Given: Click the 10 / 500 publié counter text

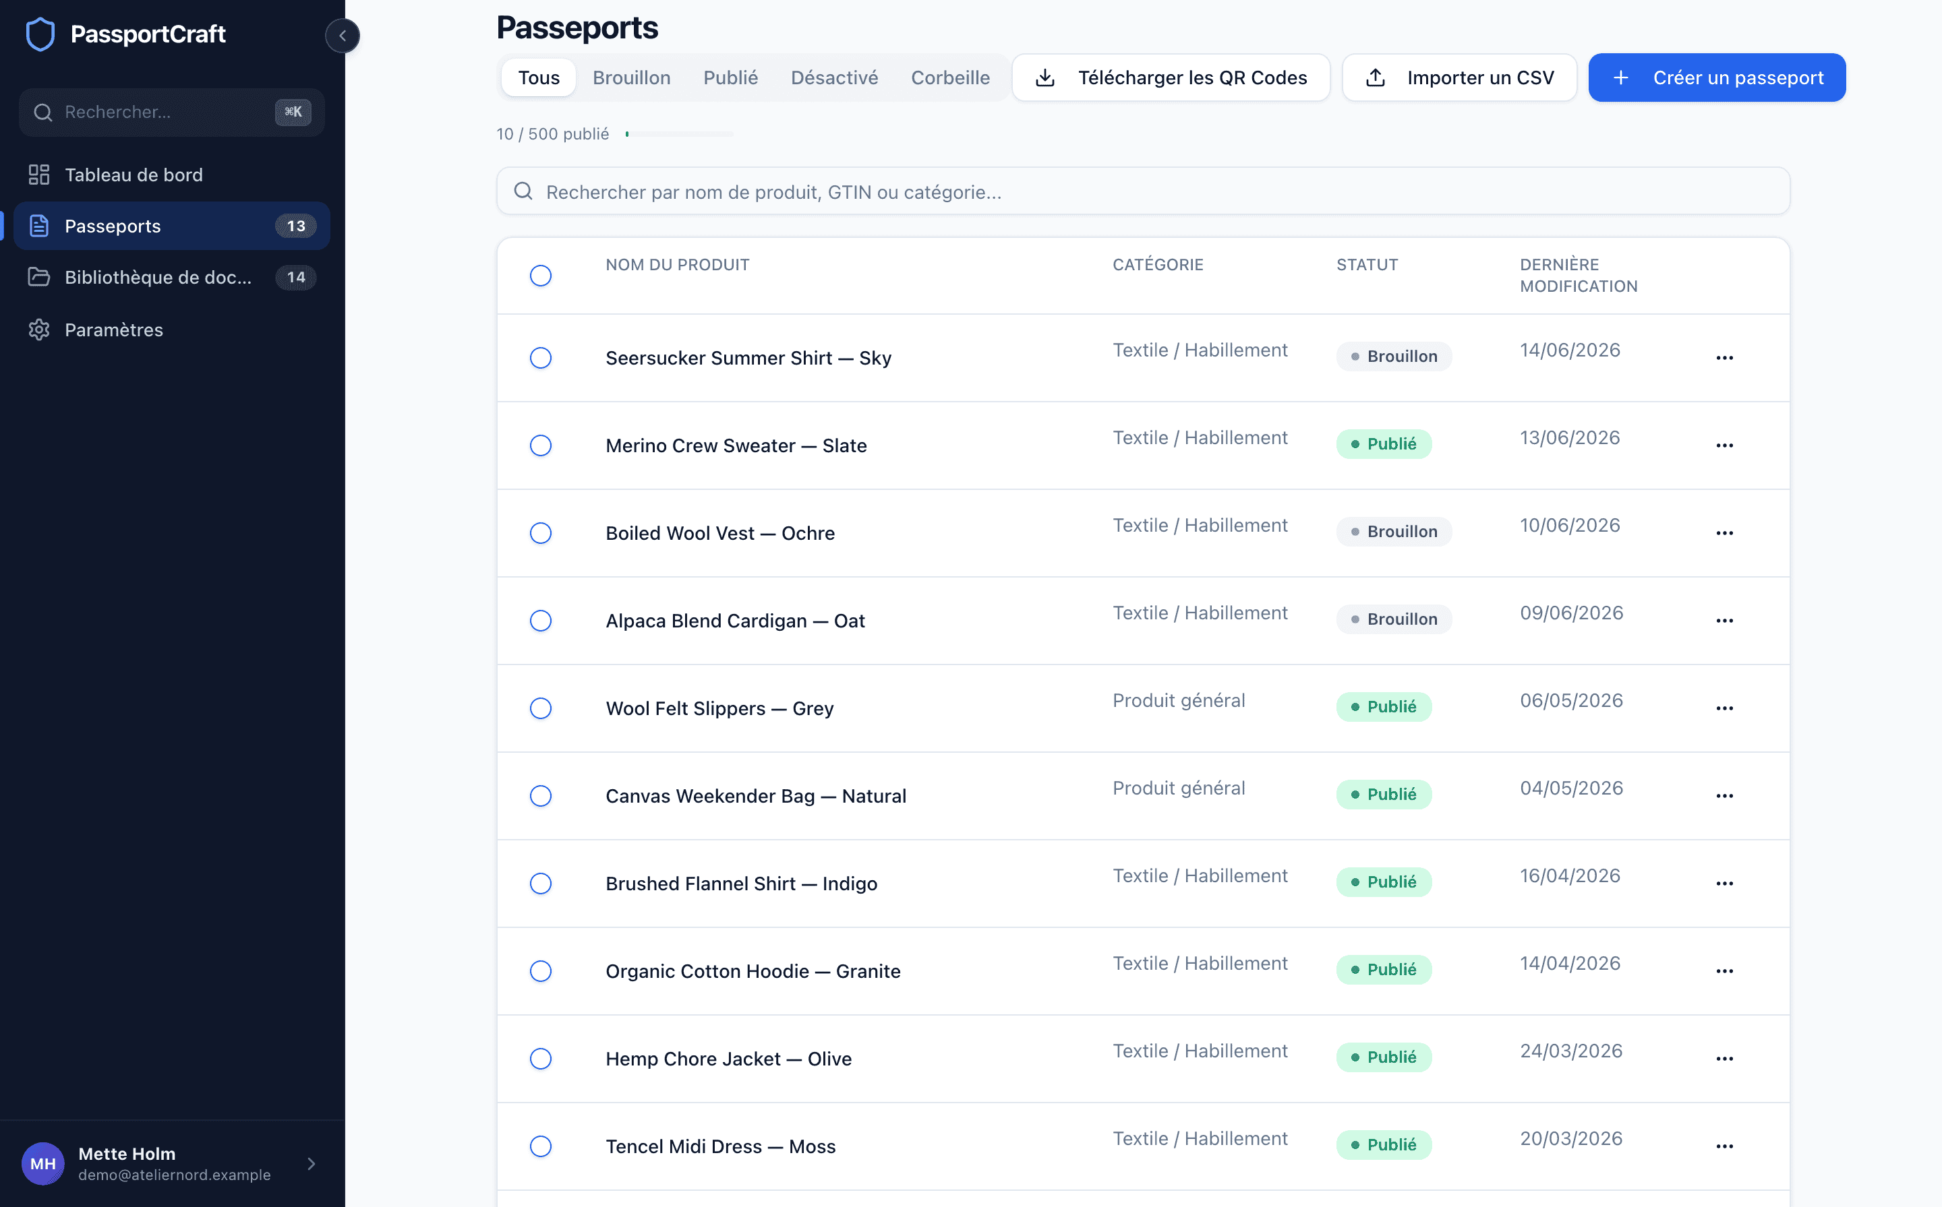Looking at the screenshot, I should (552, 134).
